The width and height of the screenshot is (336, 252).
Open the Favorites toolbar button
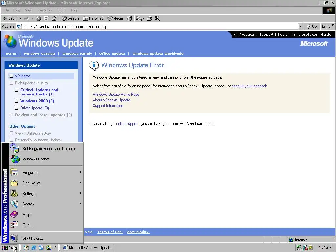pyautogui.click(x=93, y=18)
